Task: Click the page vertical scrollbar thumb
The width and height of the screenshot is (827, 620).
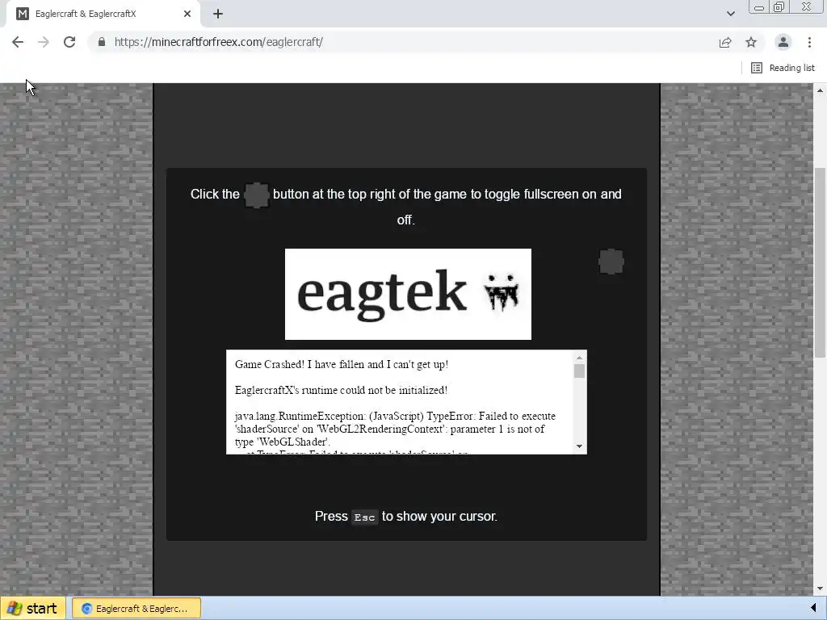Action: (820, 262)
